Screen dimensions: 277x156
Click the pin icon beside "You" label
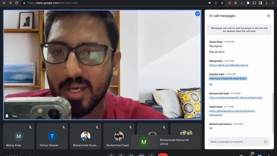click(x=7, y=116)
